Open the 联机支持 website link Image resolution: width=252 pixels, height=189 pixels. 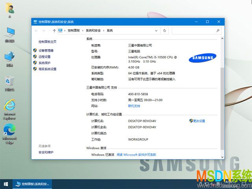[134, 106]
